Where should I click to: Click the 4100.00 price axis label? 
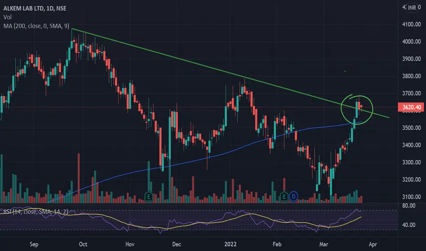(411, 25)
